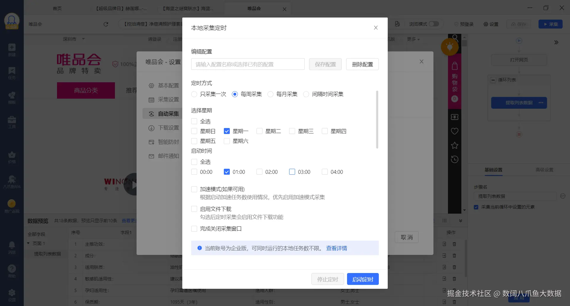Toggle the 浏览模式 switch
This screenshot has width=570, height=306.
[x=434, y=24]
